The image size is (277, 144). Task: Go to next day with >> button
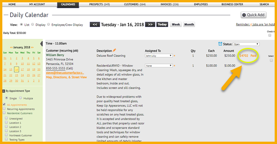[150, 25]
